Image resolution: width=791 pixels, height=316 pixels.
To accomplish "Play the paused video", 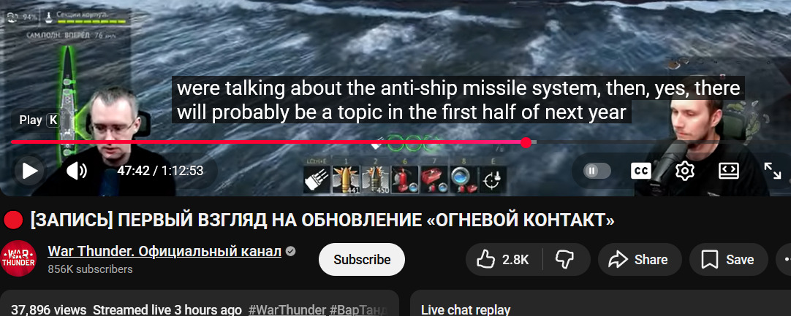I will pyautogui.click(x=29, y=171).
